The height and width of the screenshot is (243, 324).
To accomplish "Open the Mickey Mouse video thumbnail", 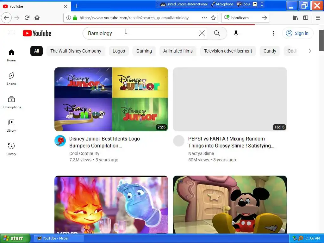I will pyautogui.click(x=230, y=205).
